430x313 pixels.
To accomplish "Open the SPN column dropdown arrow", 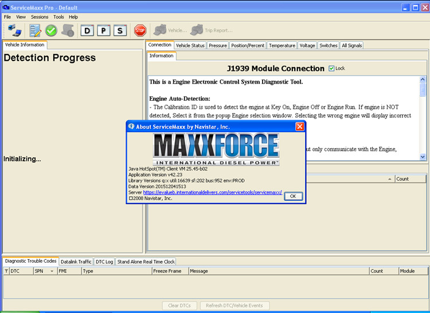I will [52, 271].
